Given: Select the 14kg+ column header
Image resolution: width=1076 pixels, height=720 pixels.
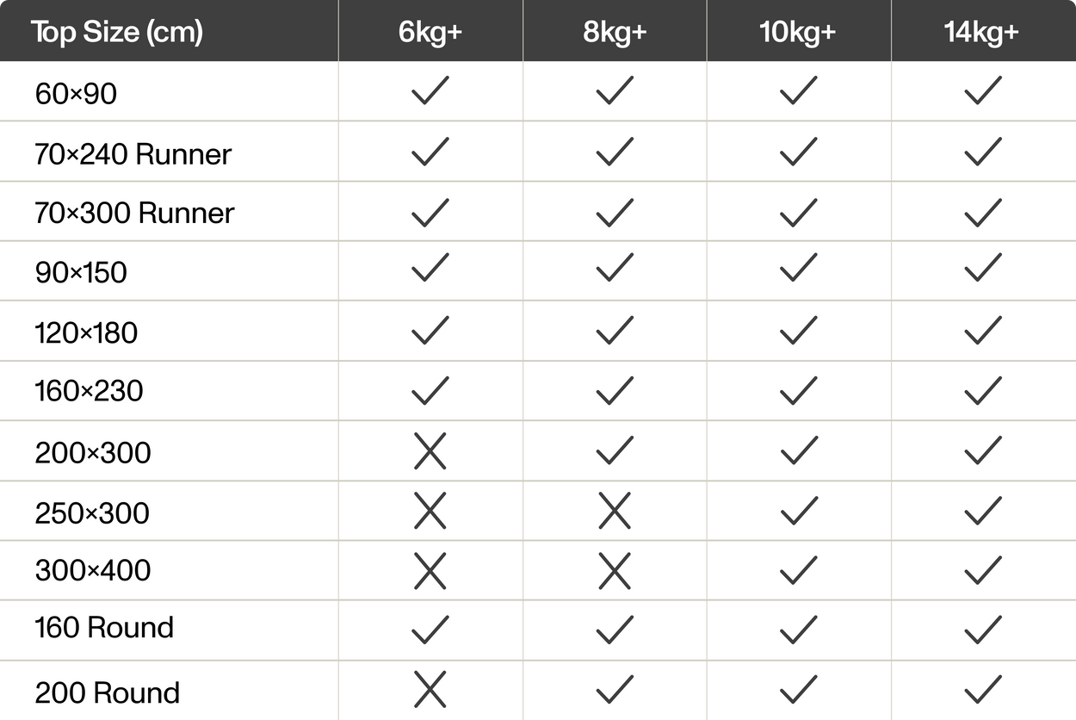Looking at the screenshot, I should click(x=982, y=33).
